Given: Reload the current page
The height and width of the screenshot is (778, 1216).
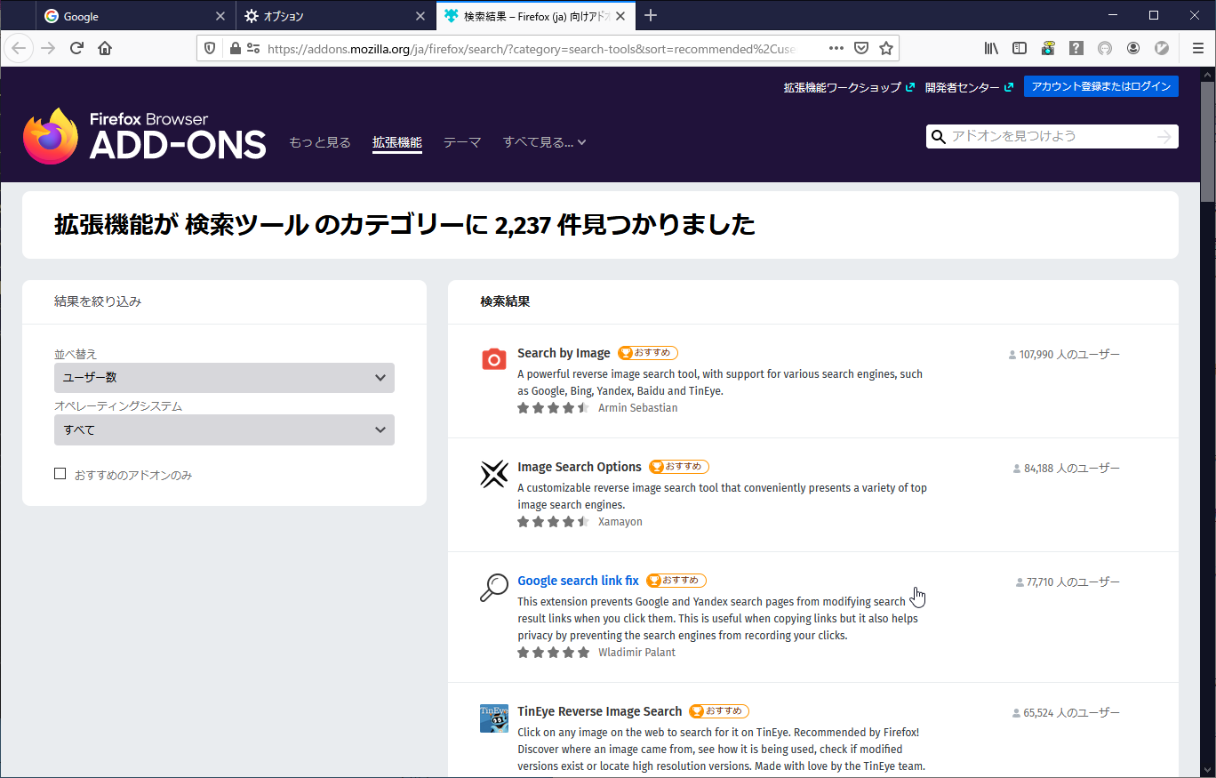Looking at the screenshot, I should (x=76, y=48).
